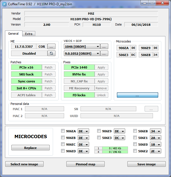Check the 506E1 microcode checkbox
The image size is (171, 177).
point(135,138)
